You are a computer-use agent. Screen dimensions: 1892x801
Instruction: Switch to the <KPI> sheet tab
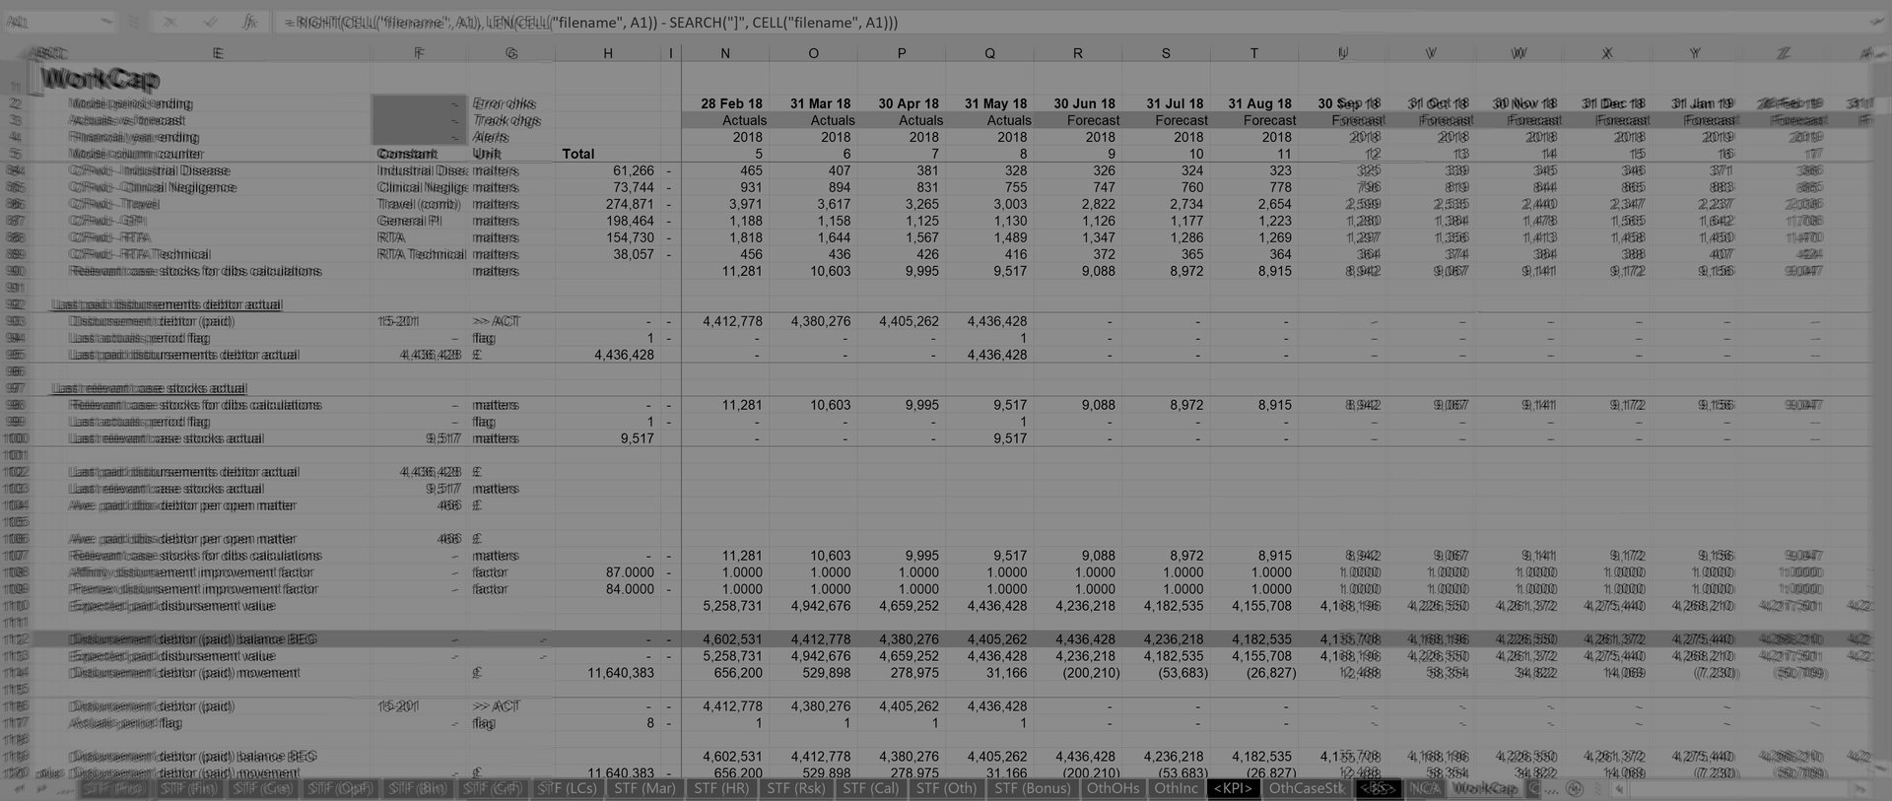1234,788
